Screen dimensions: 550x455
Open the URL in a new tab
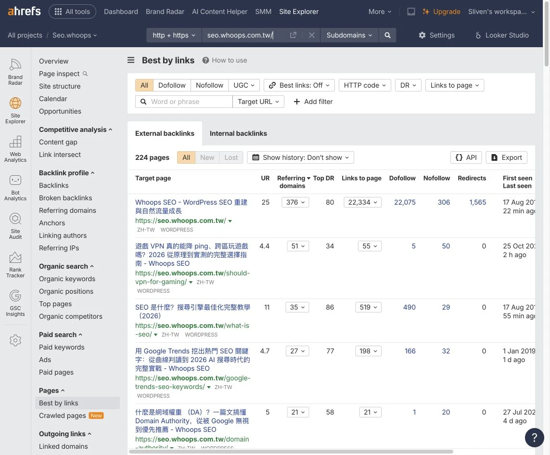point(293,35)
